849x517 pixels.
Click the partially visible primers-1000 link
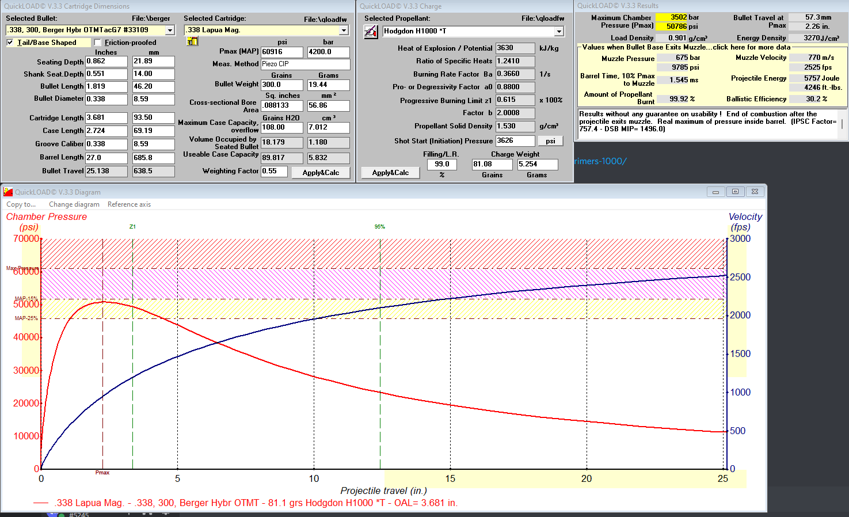[x=600, y=161]
